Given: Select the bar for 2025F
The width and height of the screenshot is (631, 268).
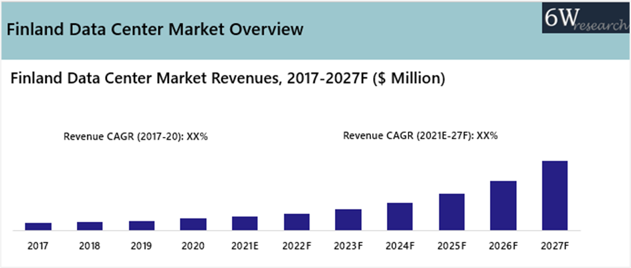Looking at the screenshot, I should pos(451,212).
